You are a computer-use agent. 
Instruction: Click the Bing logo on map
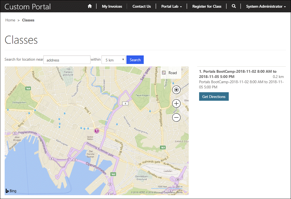(11, 191)
